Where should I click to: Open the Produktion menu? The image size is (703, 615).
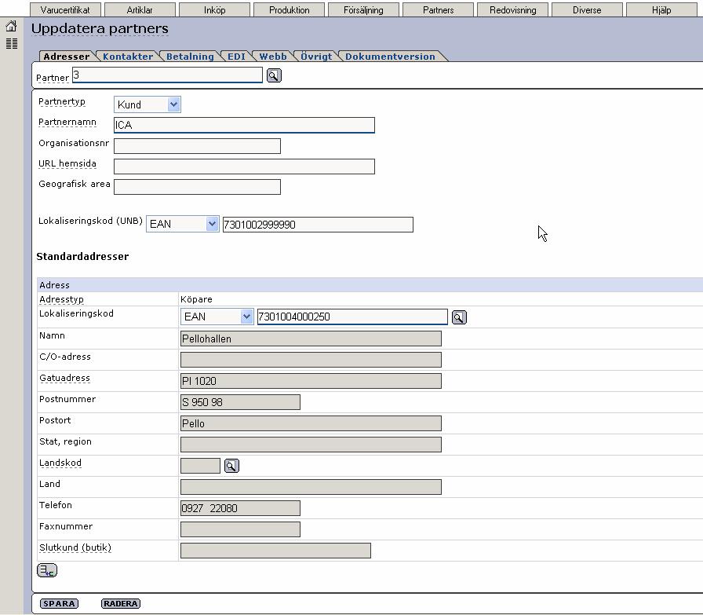coord(290,10)
